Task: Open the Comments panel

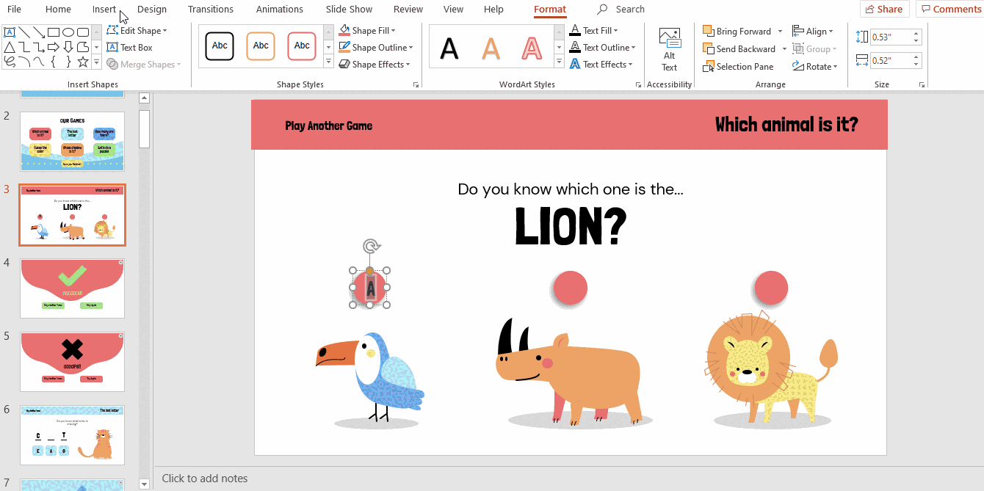Action: (950, 10)
